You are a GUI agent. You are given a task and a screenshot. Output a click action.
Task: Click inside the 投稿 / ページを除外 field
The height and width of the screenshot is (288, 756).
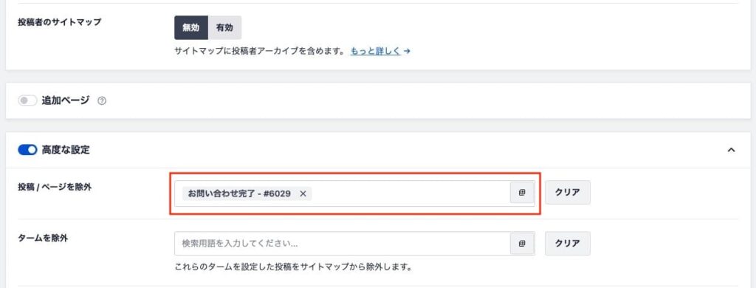[410, 193]
